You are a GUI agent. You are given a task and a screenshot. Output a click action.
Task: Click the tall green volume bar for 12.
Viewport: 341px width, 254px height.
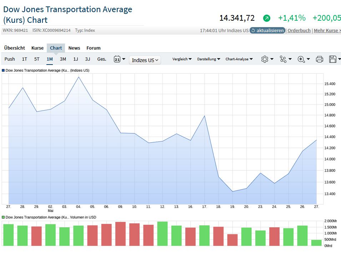(162, 234)
